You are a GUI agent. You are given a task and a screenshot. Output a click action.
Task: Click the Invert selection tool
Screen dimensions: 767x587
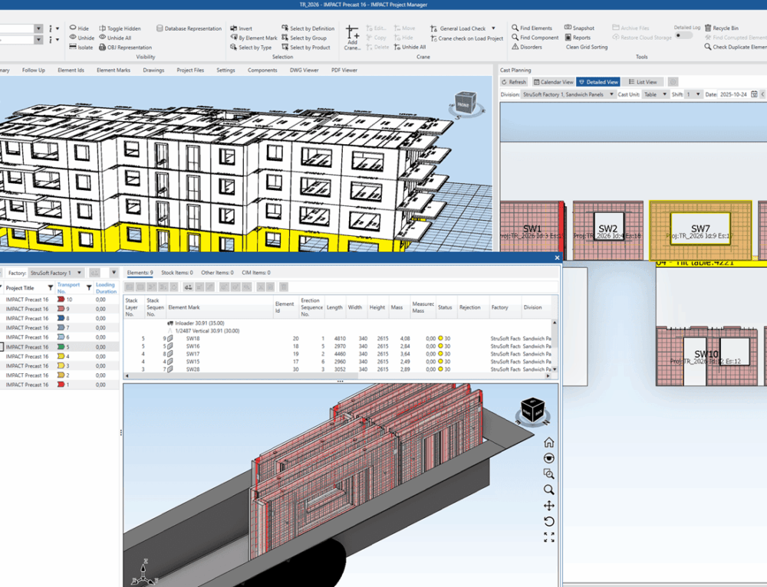pos(241,28)
